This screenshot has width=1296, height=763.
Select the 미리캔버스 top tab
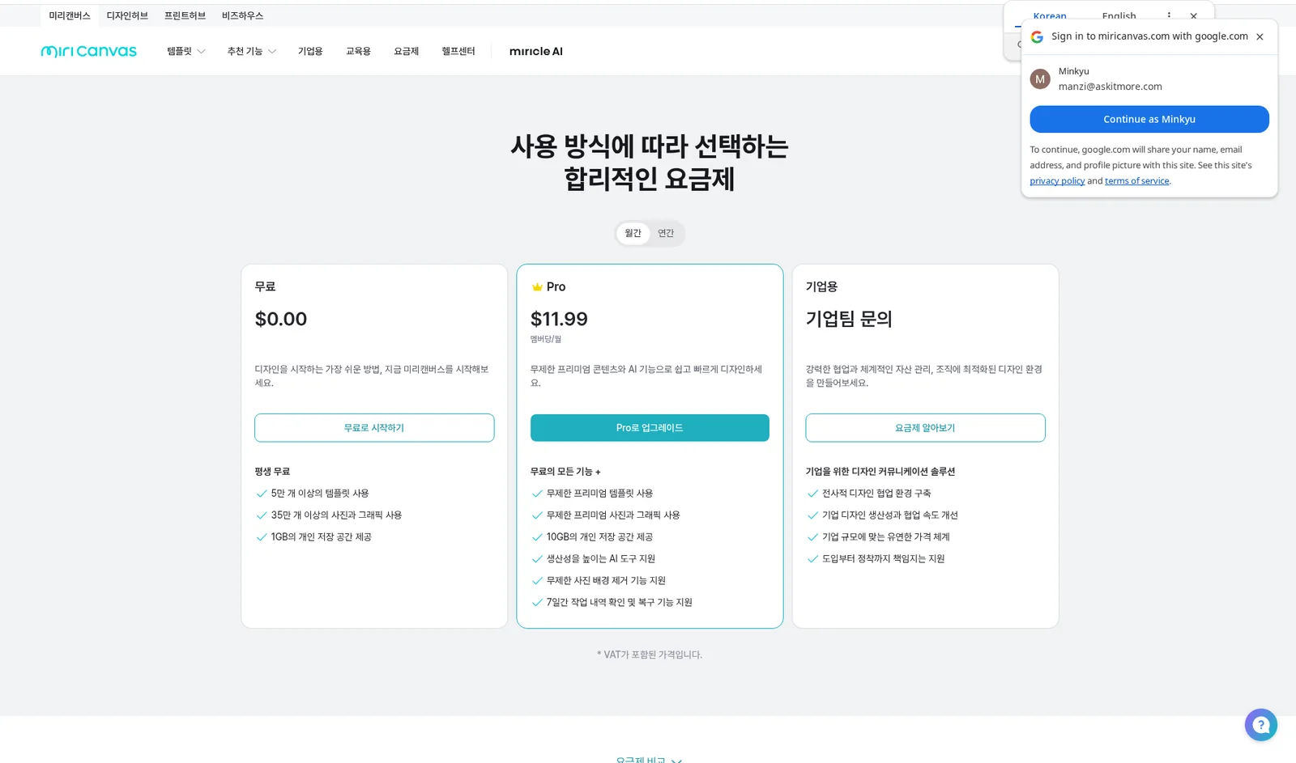pos(70,15)
